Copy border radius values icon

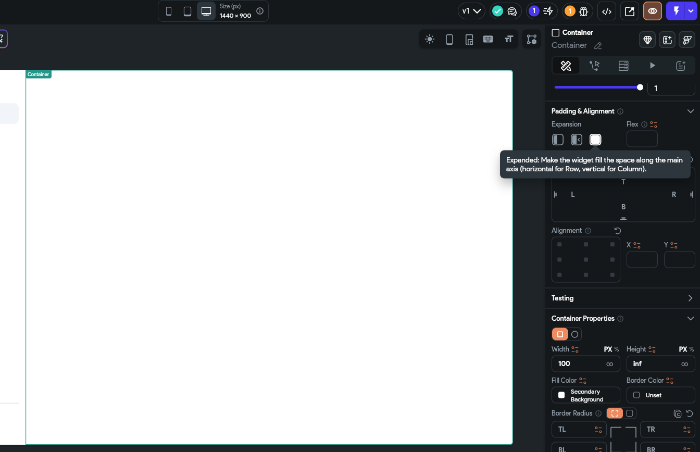pos(678,413)
